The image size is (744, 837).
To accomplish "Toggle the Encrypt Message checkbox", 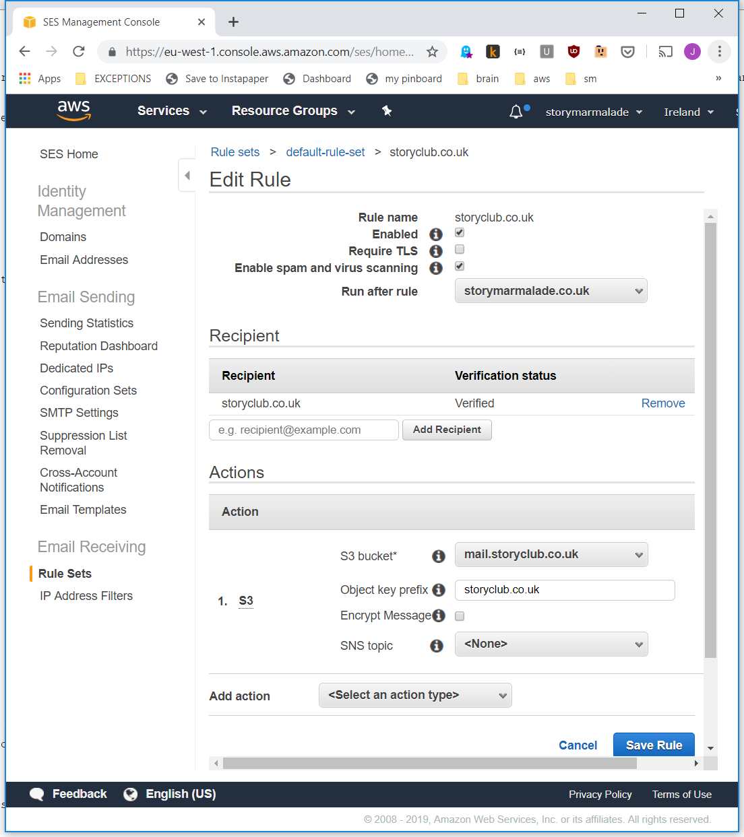I will (x=460, y=616).
